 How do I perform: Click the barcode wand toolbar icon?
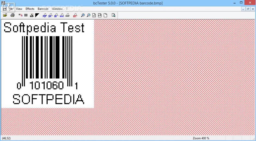(32, 15)
